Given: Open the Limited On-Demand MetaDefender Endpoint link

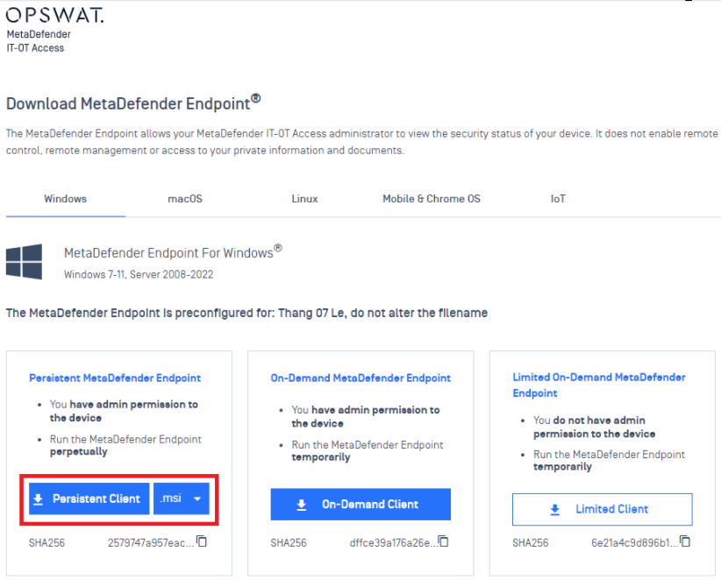Looking at the screenshot, I should [599, 385].
